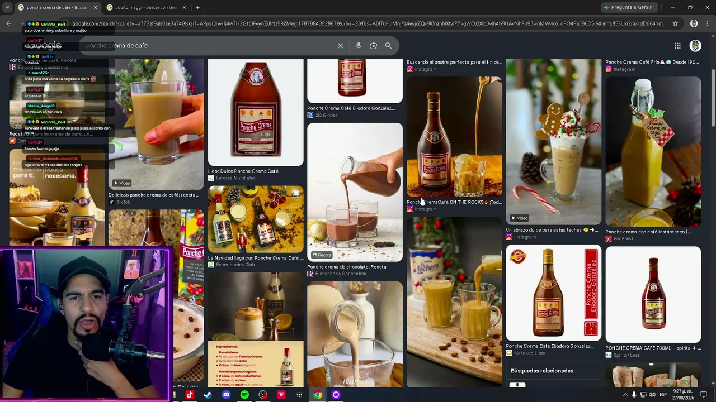Show hidden system tray icons
Viewport: 716px width, 402px height.
click(x=625, y=395)
